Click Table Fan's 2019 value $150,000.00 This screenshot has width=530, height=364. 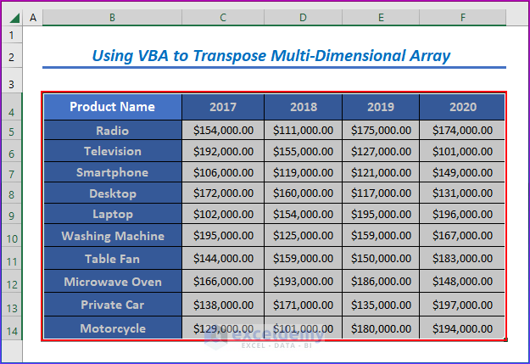tap(381, 259)
